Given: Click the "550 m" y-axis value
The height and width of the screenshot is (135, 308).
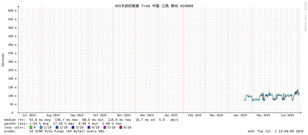Looking at the screenshot, I should (x=12, y=19).
